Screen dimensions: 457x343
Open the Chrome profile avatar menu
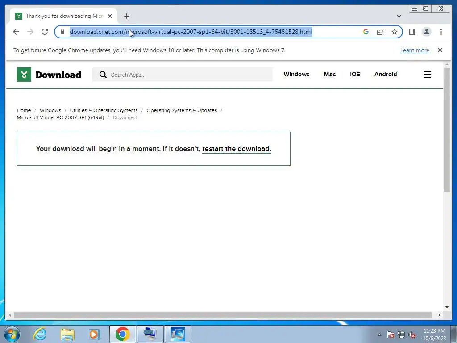(426, 32)
